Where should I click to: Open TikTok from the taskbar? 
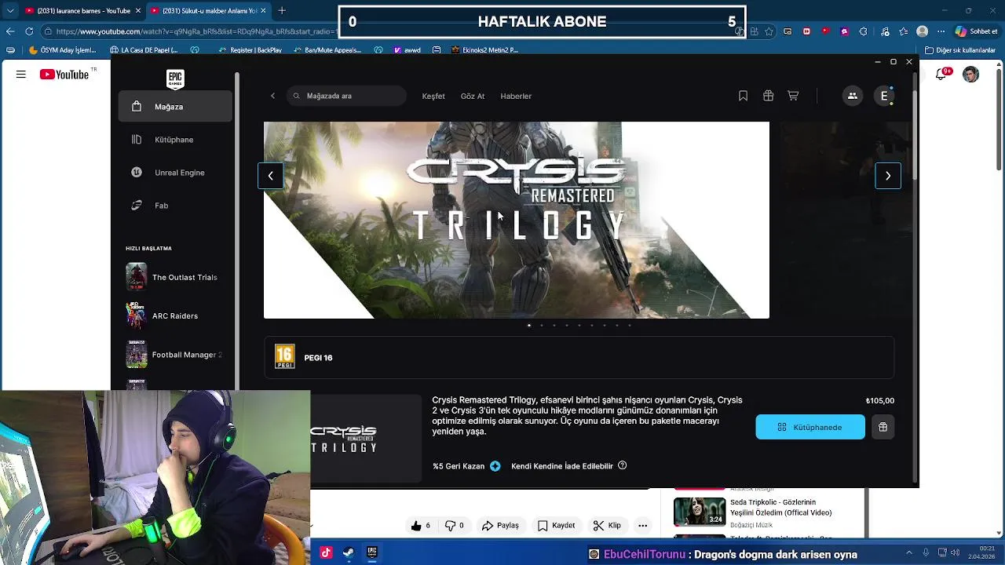[326, 552]
